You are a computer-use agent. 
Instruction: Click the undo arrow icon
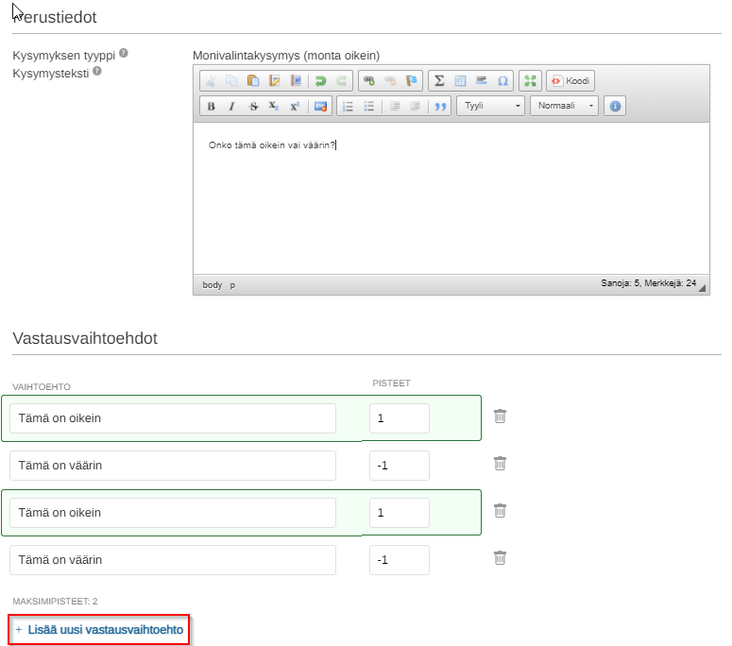coord(320,81)
